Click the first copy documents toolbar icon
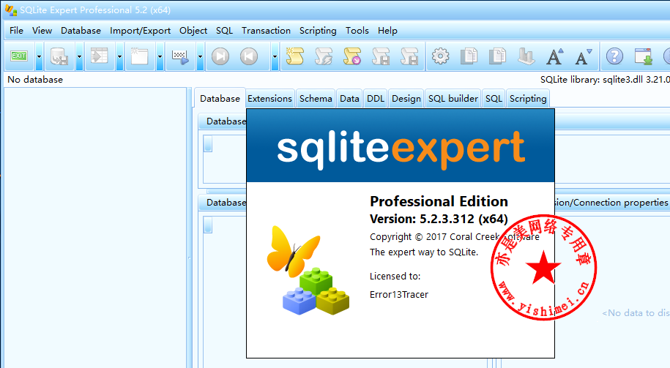Viewport: 670px width, 368px height. coord(469,56)
